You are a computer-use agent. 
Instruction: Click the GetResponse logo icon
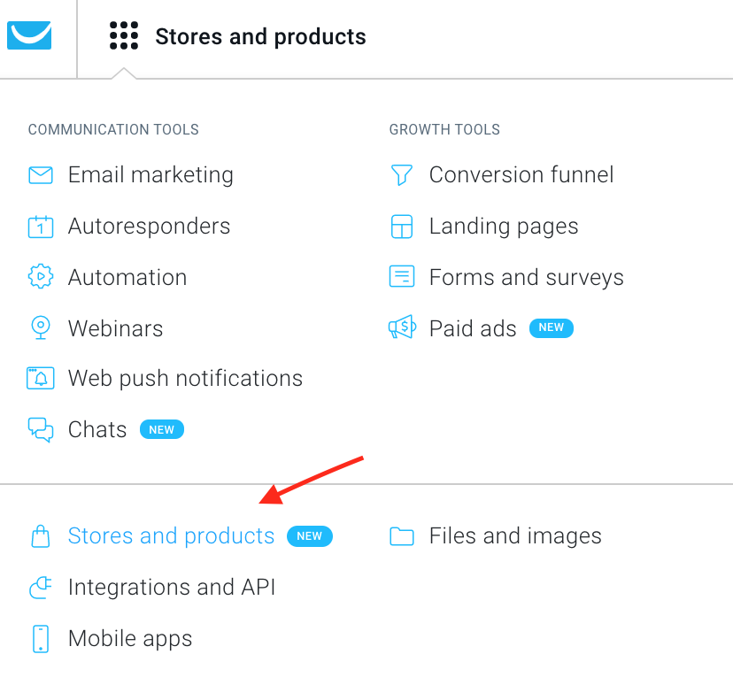(29, 35)
